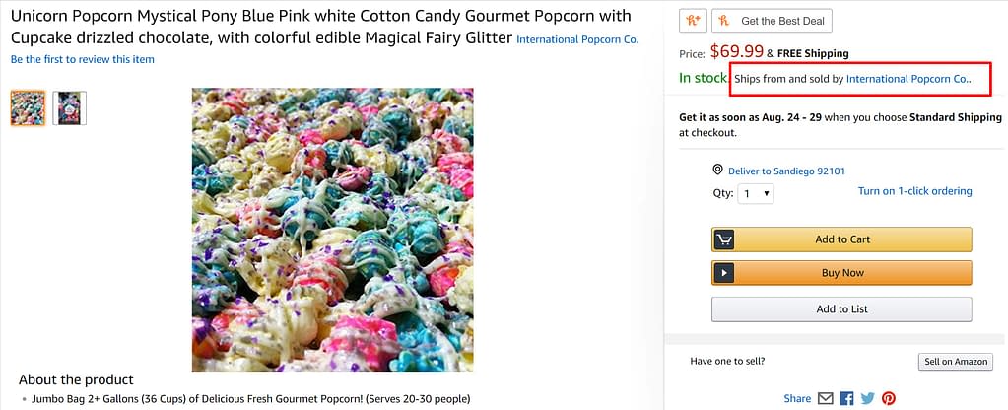Image resolution: width=1008 pixels, height=410 pixels.
Task: Click the location pin delivery icon
Action: click(x=718, y=171)
